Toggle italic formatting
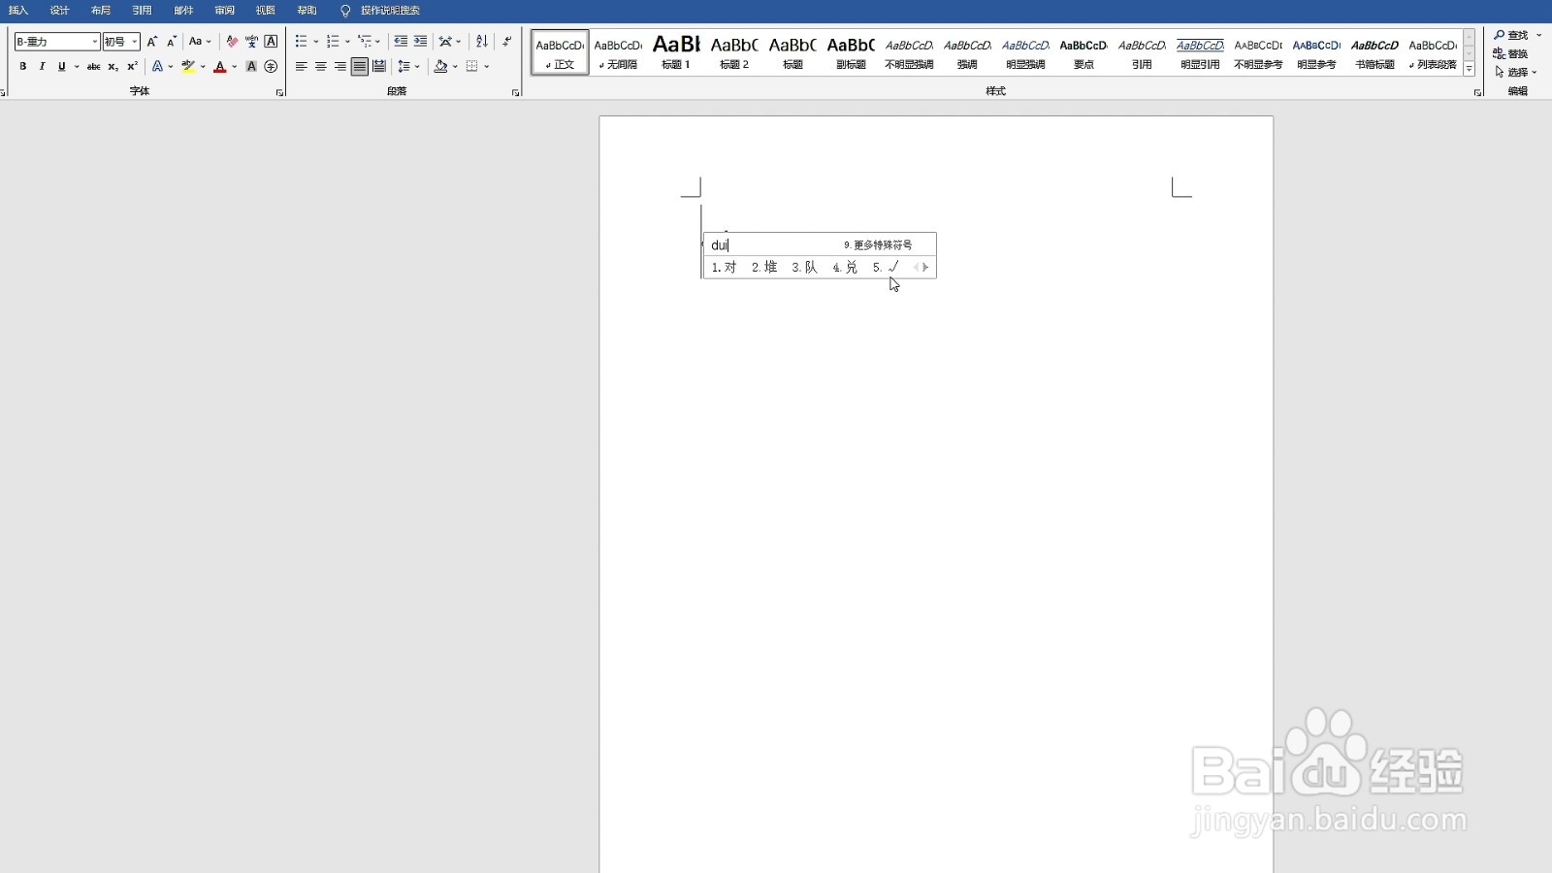 42,67
